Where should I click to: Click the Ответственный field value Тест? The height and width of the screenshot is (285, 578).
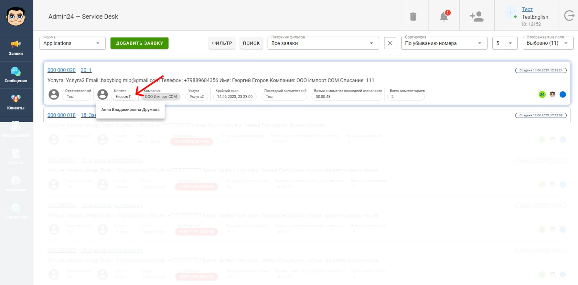(x=77, y=97)
